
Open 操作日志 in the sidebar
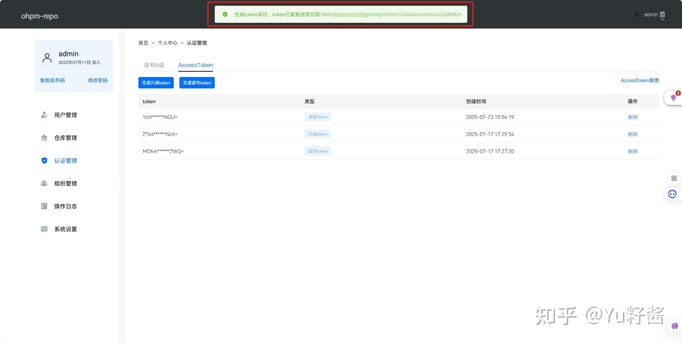click(x=66, y=206)
